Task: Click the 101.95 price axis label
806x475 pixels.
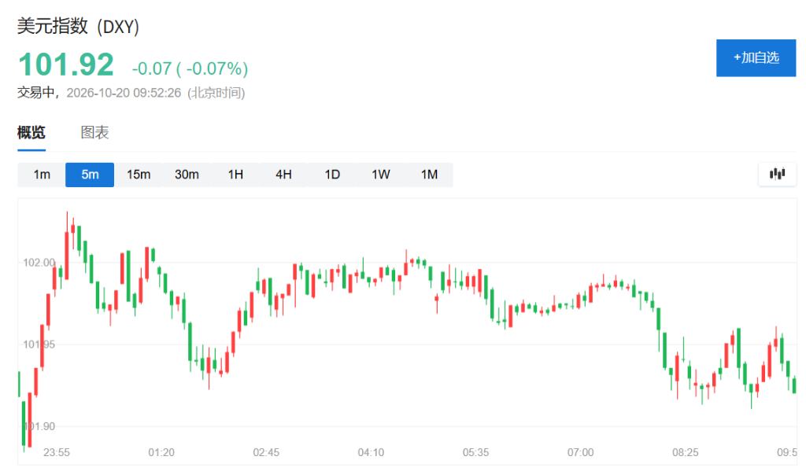Action: [39, 344]
